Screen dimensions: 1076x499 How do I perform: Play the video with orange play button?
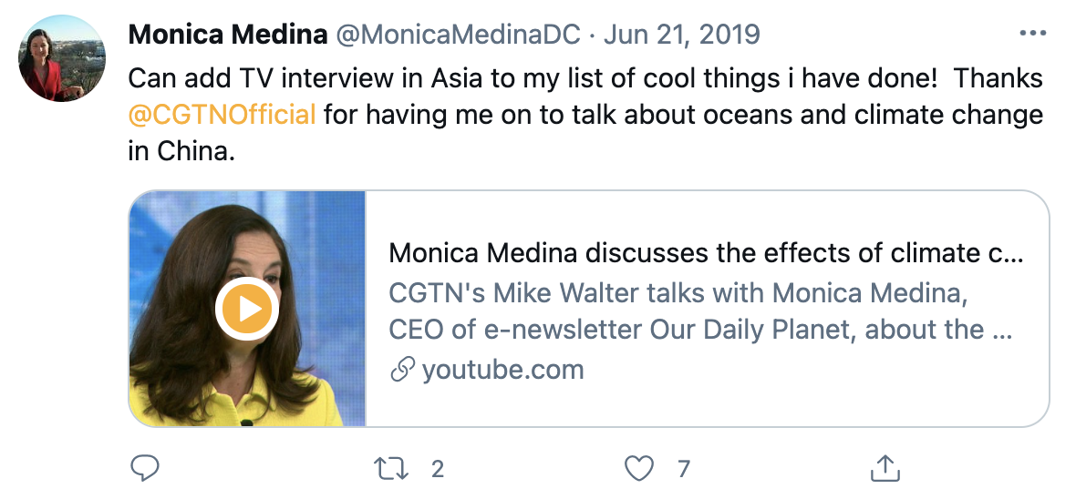pyautogui.click(x=246, y=310)
